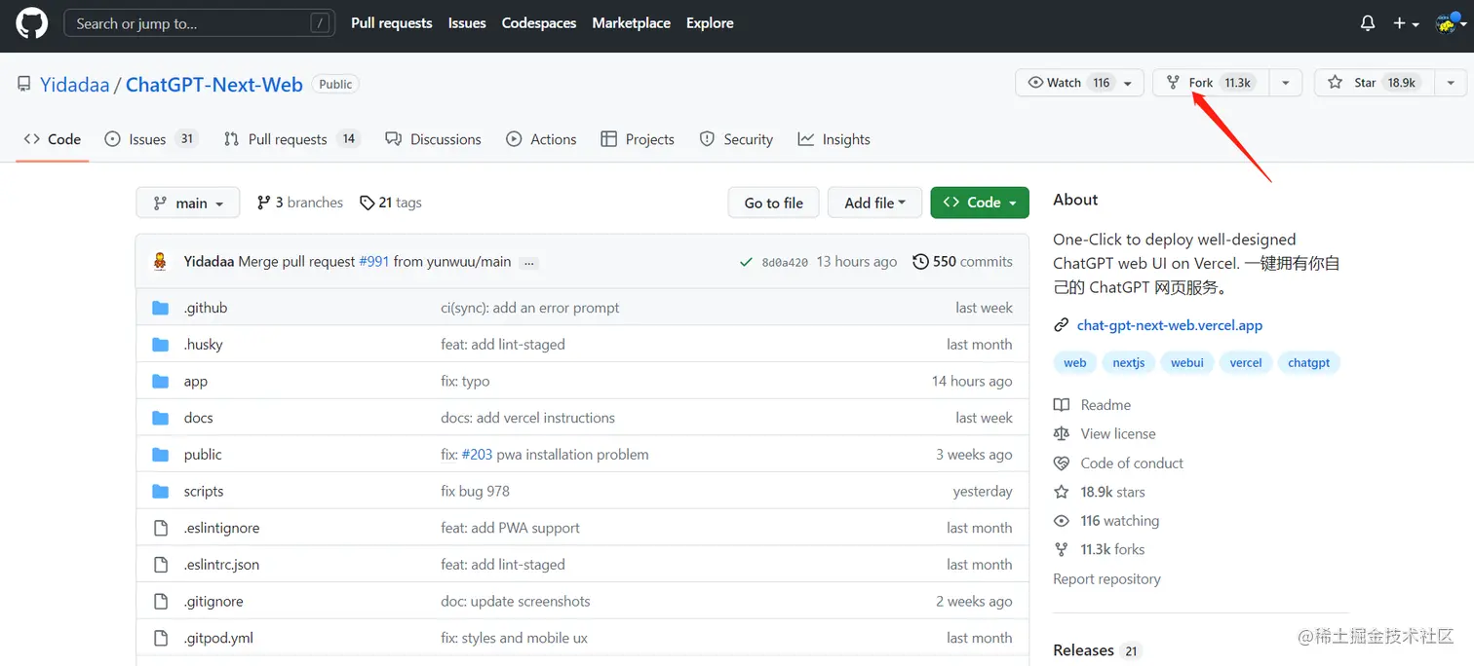Click the chatgpt topic tag

(x=1308, y=362)
